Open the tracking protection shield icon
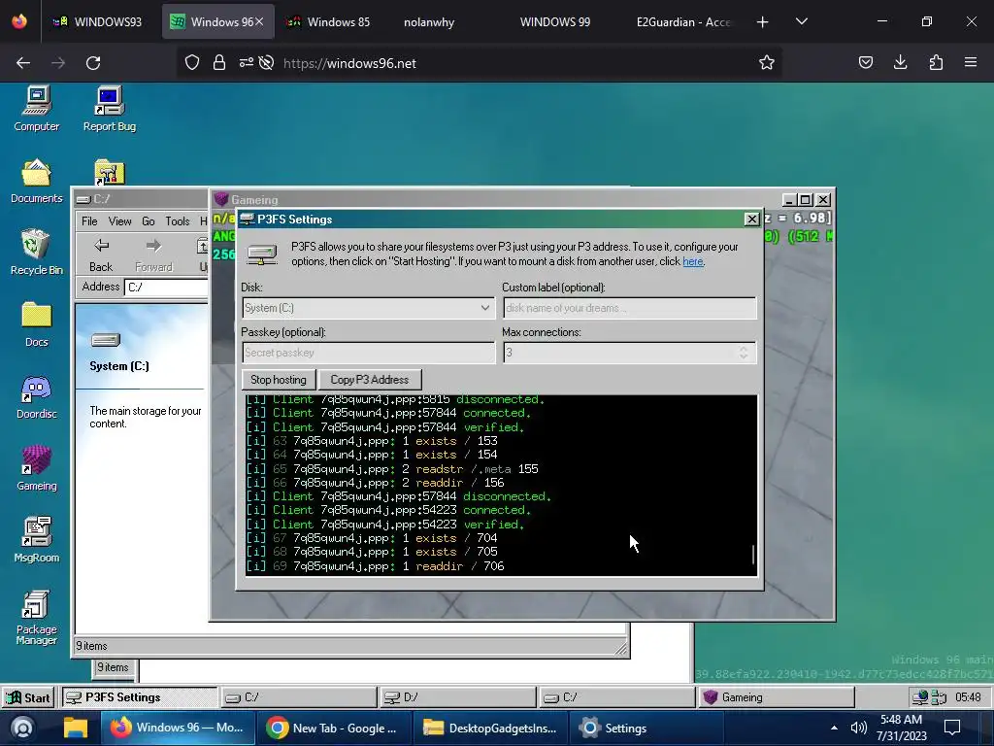Screen dimensions: 994x746 192,63
